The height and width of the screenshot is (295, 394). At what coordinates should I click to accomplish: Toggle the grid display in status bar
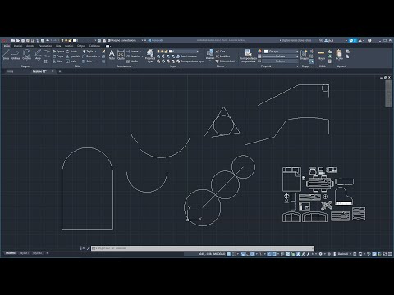[229, 254]
